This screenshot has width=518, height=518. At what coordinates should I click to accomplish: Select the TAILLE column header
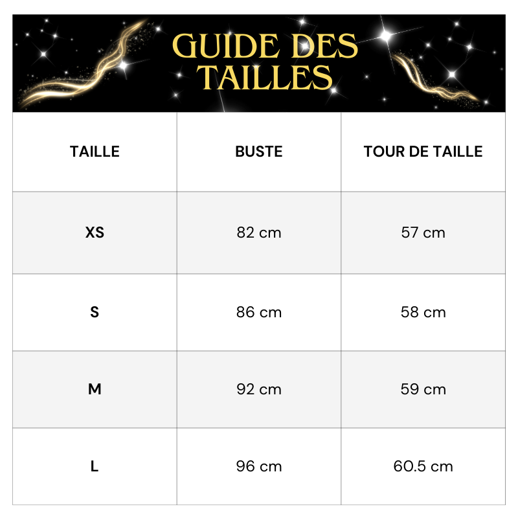95,152
